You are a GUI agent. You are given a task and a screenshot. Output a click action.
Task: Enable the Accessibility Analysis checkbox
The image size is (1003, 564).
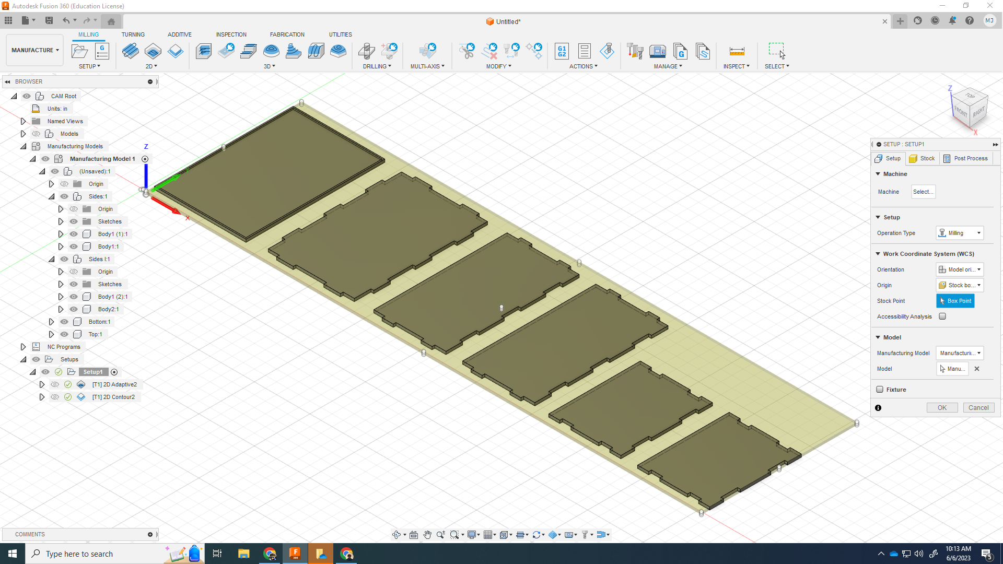click(942, 316)
